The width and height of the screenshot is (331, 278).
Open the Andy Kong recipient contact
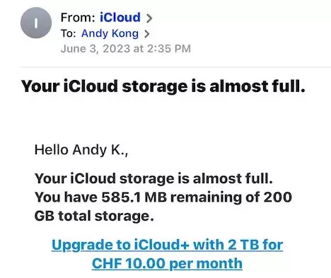click(110, 33)
